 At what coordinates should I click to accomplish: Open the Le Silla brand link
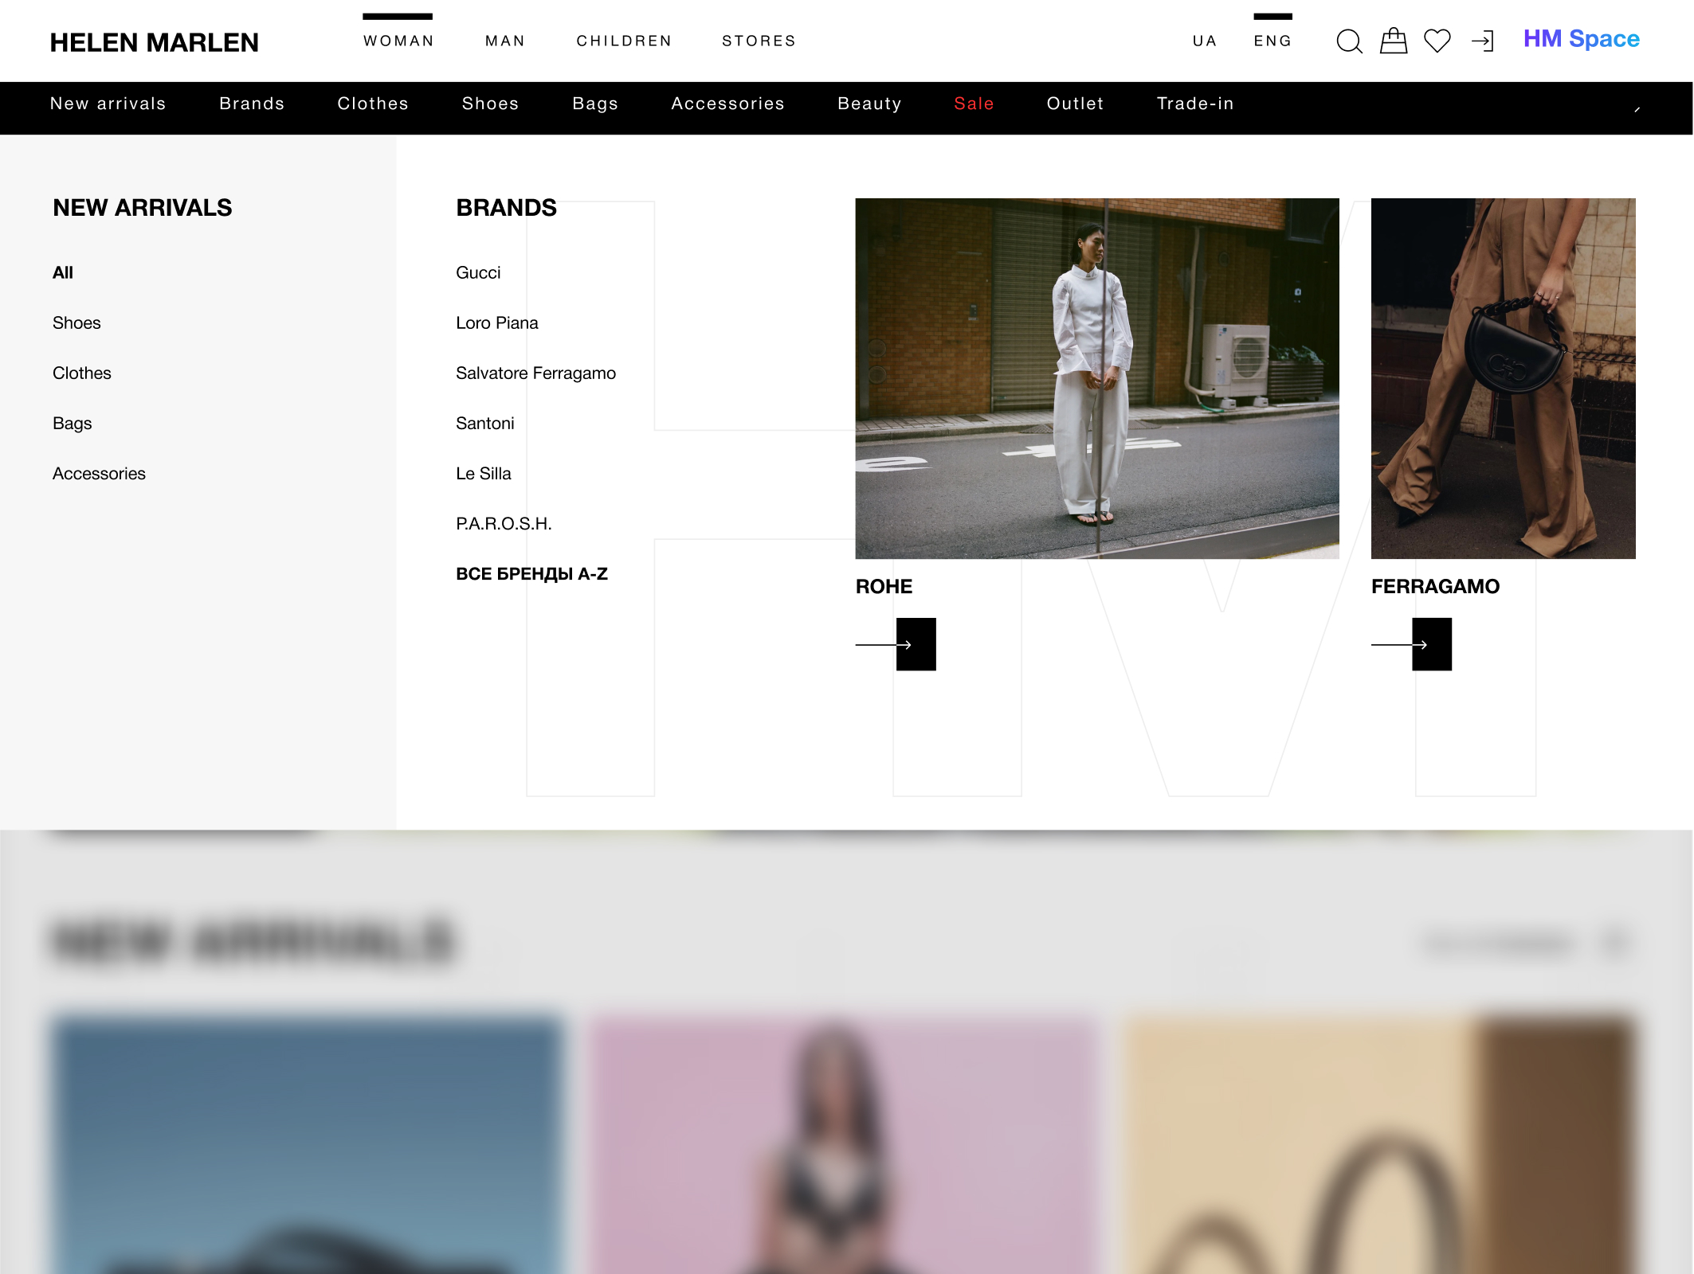[x=484, y=473]
